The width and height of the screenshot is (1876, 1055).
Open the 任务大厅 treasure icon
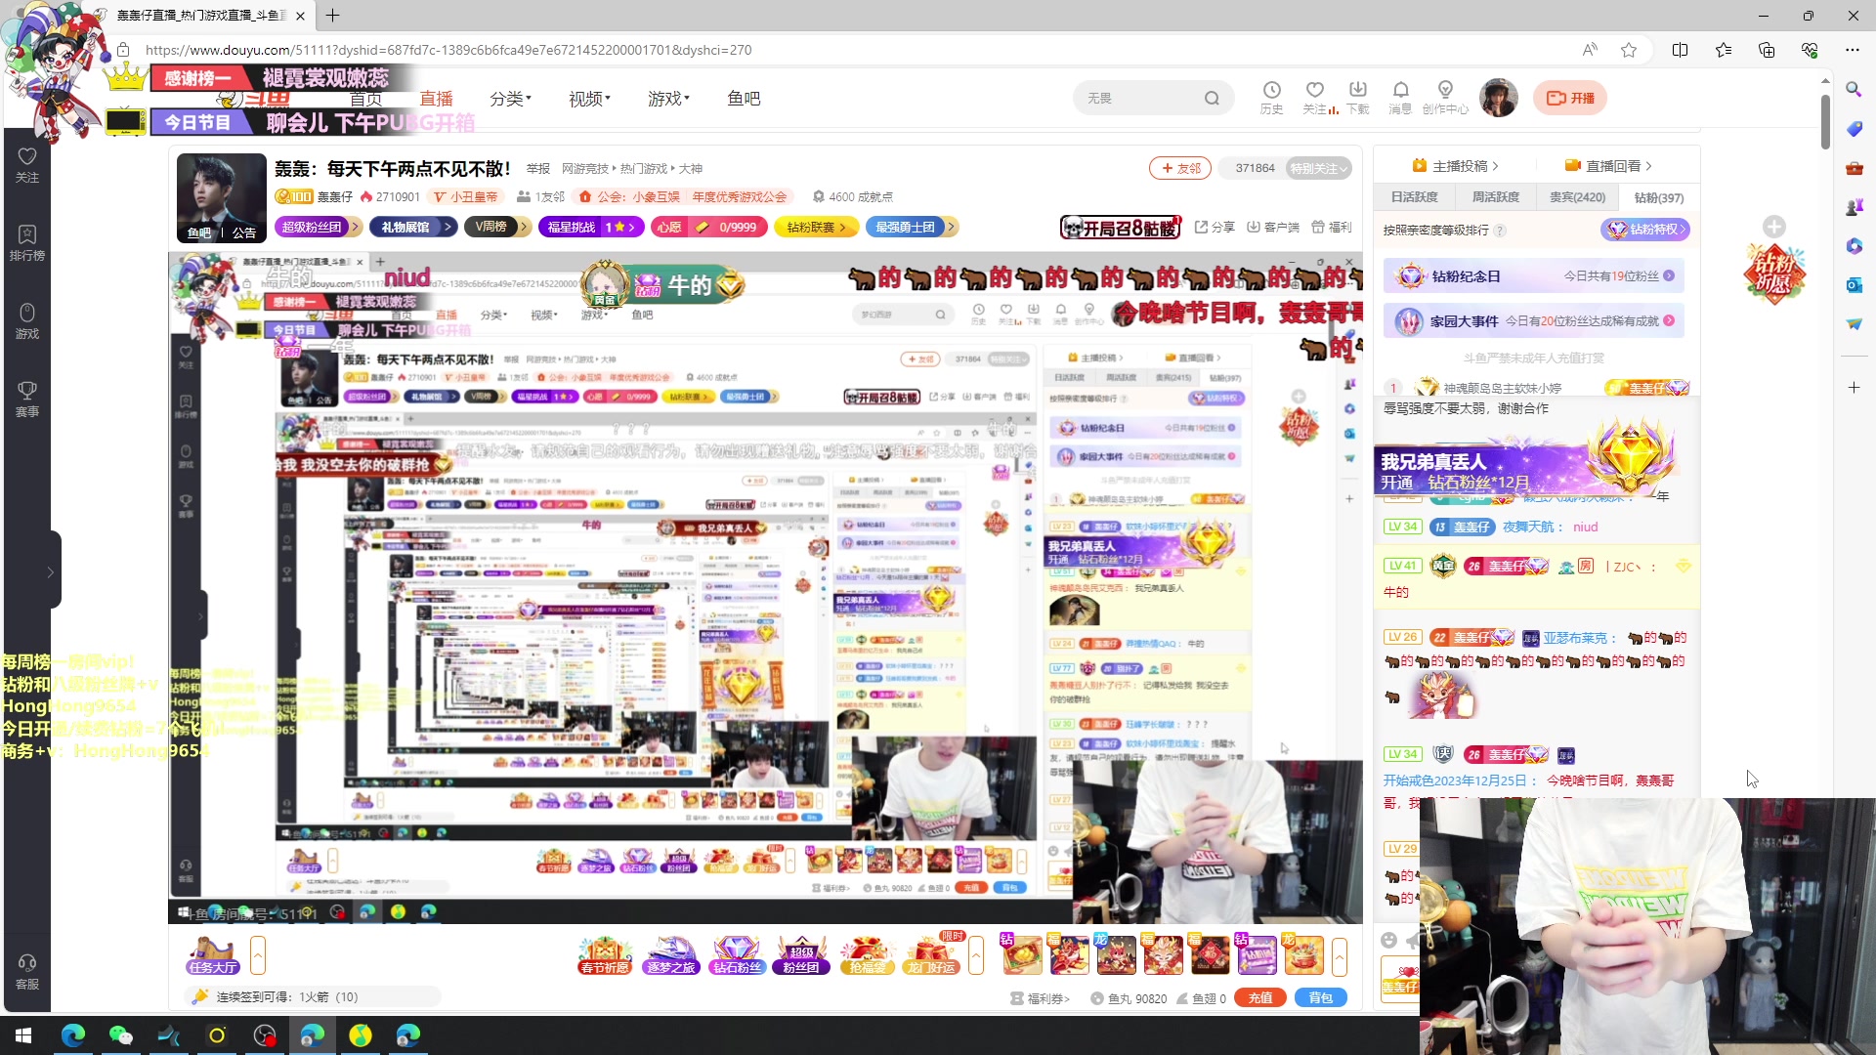coord(211,954)
